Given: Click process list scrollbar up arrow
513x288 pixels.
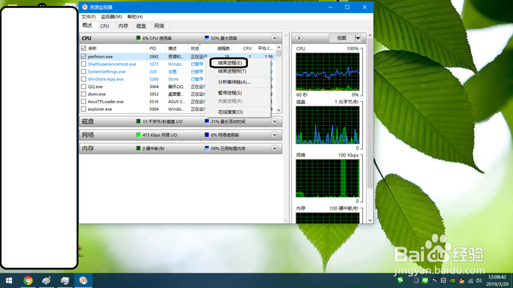Looking at the screenshot, I should (279, 48).
